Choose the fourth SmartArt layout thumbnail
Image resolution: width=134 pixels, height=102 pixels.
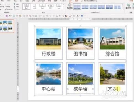click(x=51, y=6)
